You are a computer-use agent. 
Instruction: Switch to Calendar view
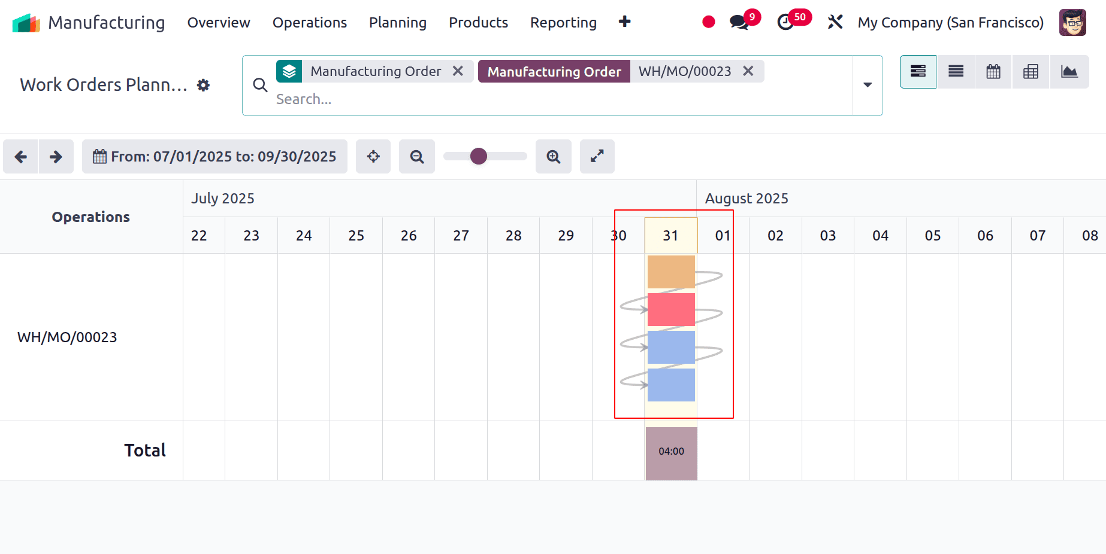pos(993,72)
